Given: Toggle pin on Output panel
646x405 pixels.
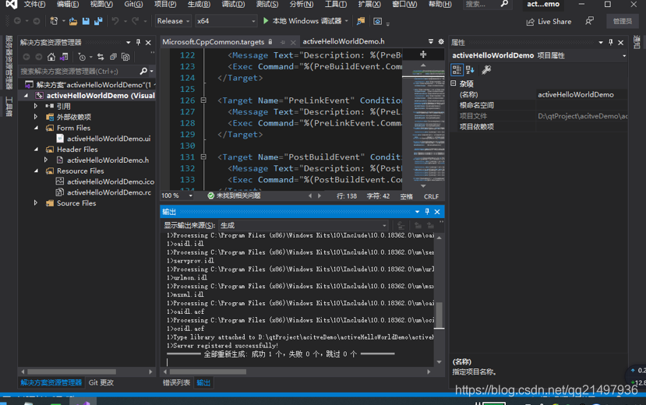Looking at the screenshot, I should click(x=427, y=212).
